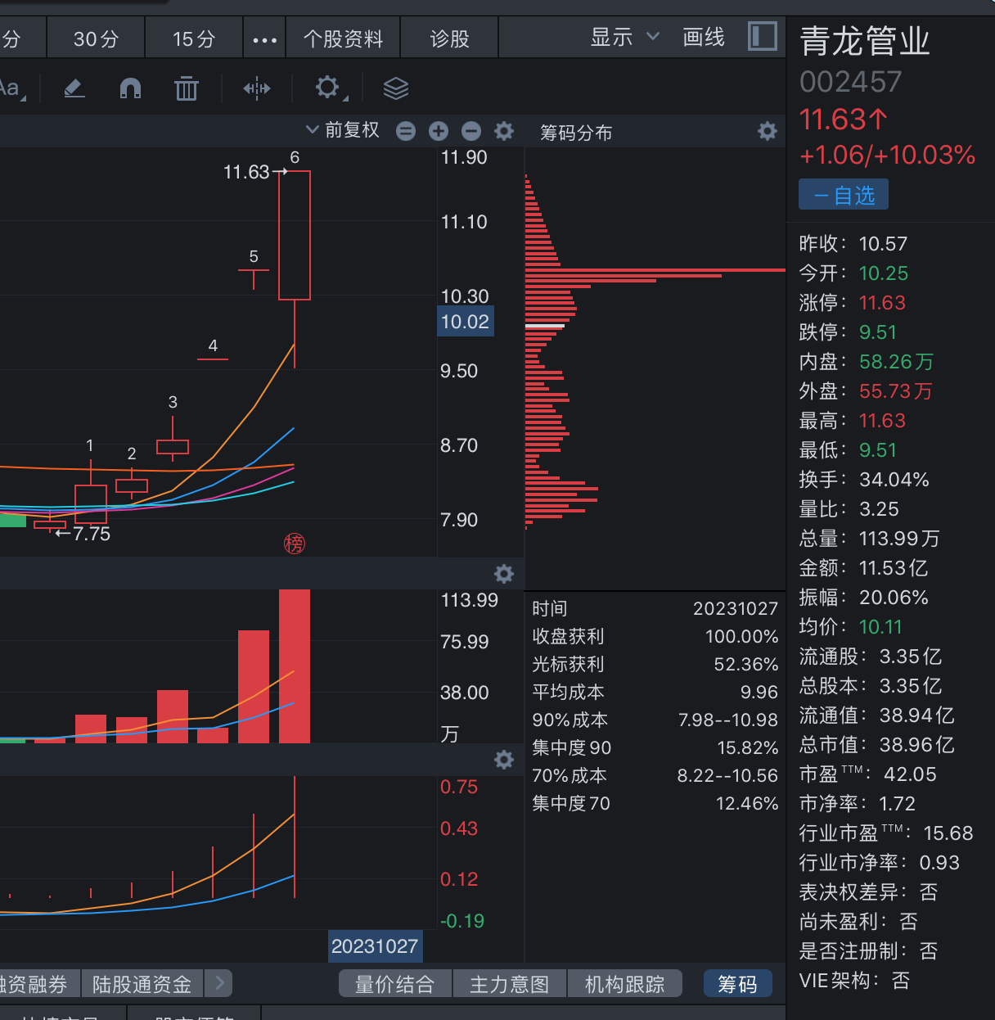Open 陆股通资金 tab

coord(142,984)
